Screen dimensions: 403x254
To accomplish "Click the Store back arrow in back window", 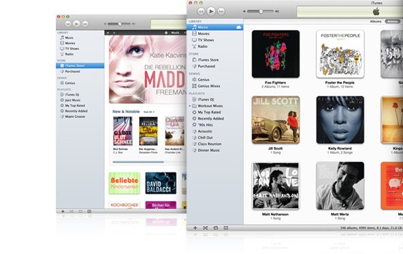I will (108, 33).
